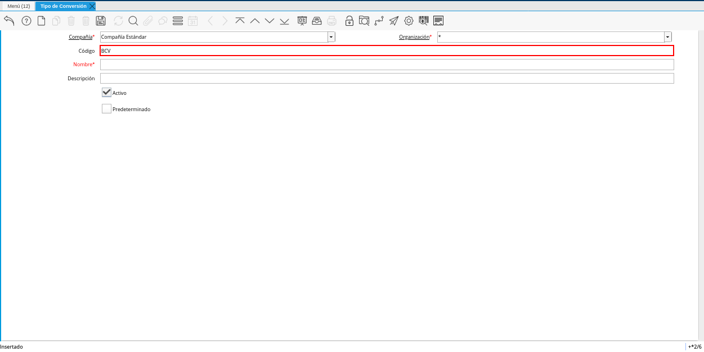Open the report presentation board icon
The image size is (704, 352).
pyautogui.click(x=302, y=21)
